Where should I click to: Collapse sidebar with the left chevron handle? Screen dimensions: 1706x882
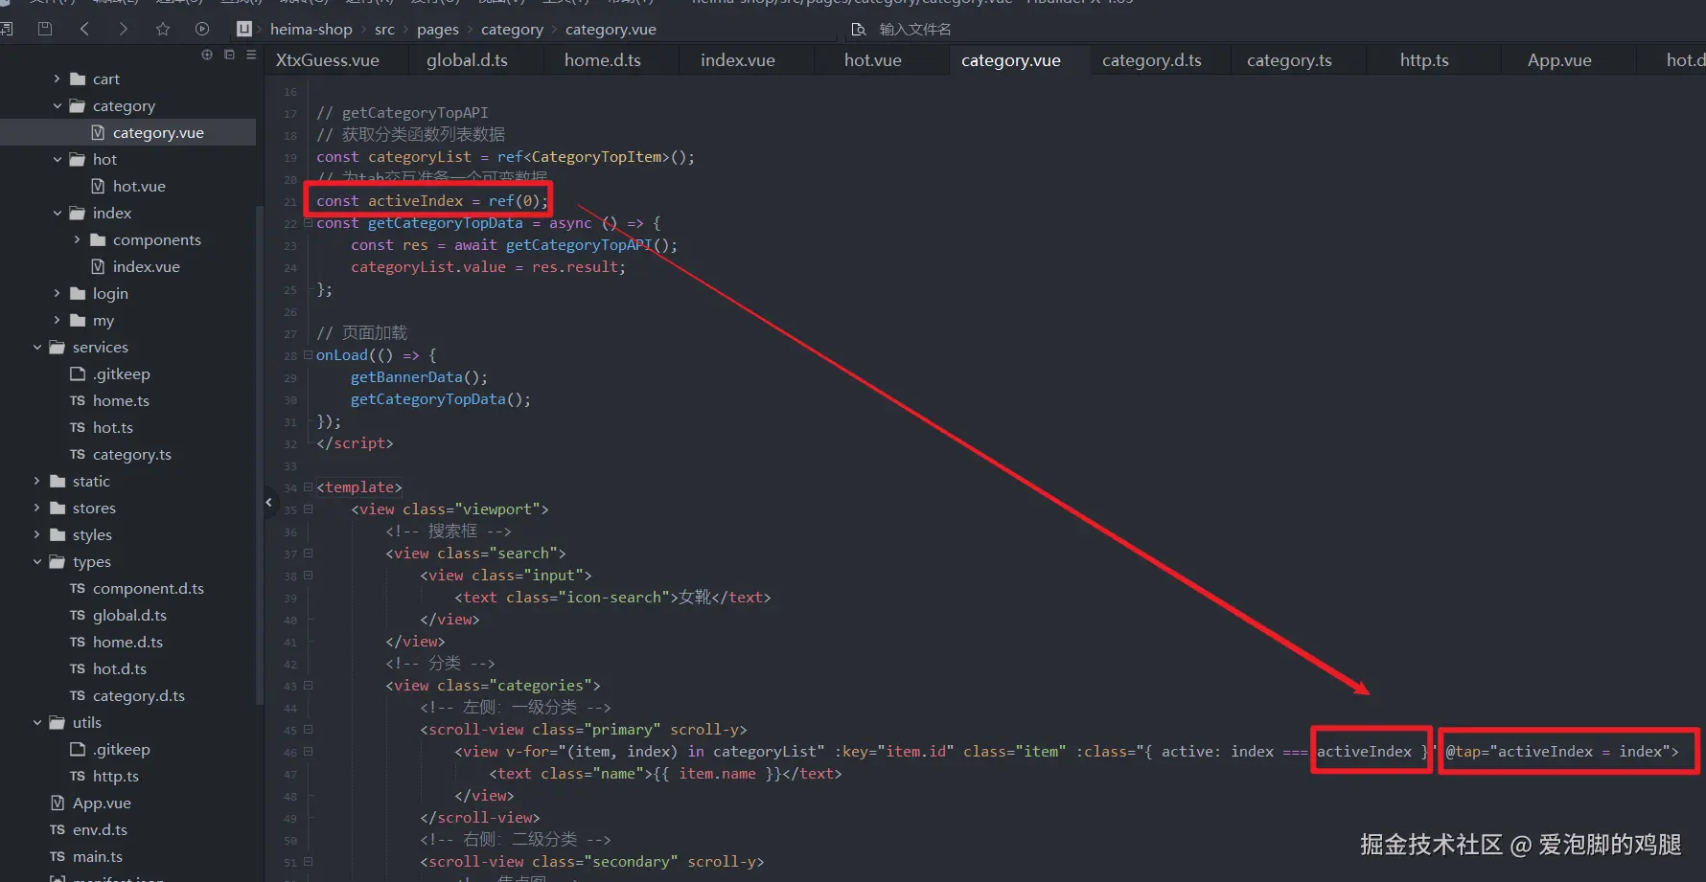pyautogui.click(x=268, y=502)
